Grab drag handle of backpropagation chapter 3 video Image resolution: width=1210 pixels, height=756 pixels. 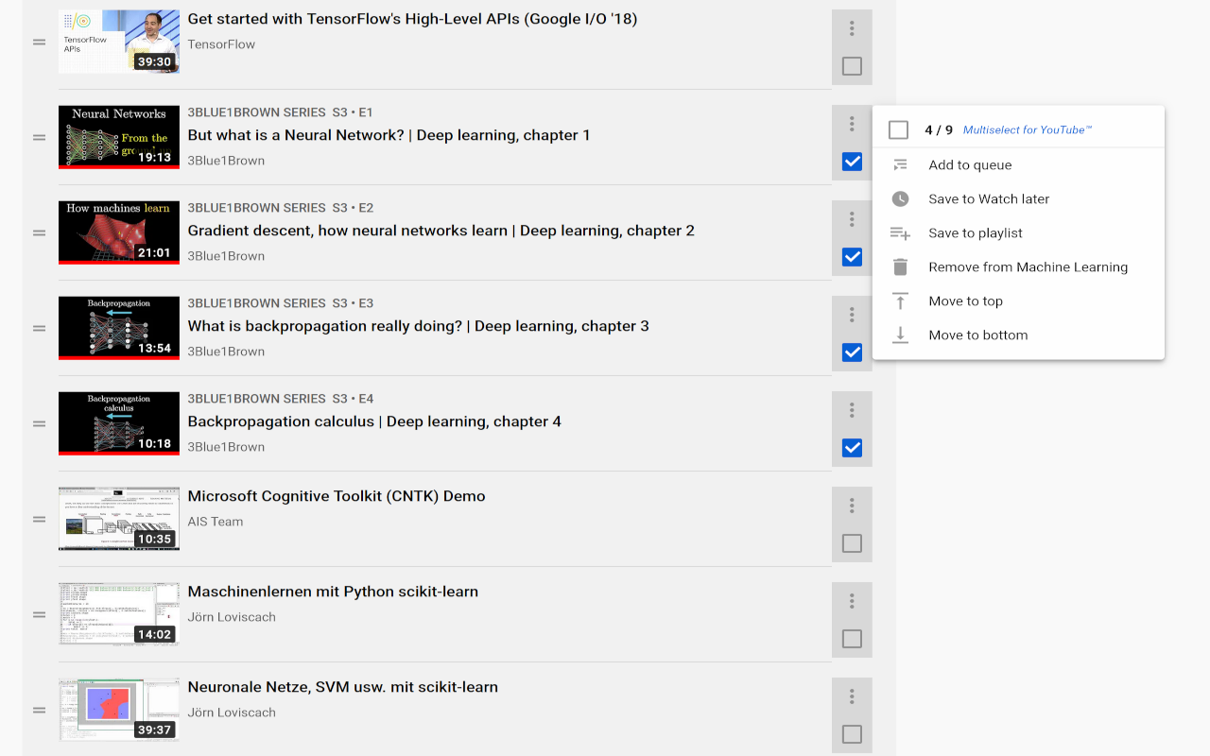(40, 328)
